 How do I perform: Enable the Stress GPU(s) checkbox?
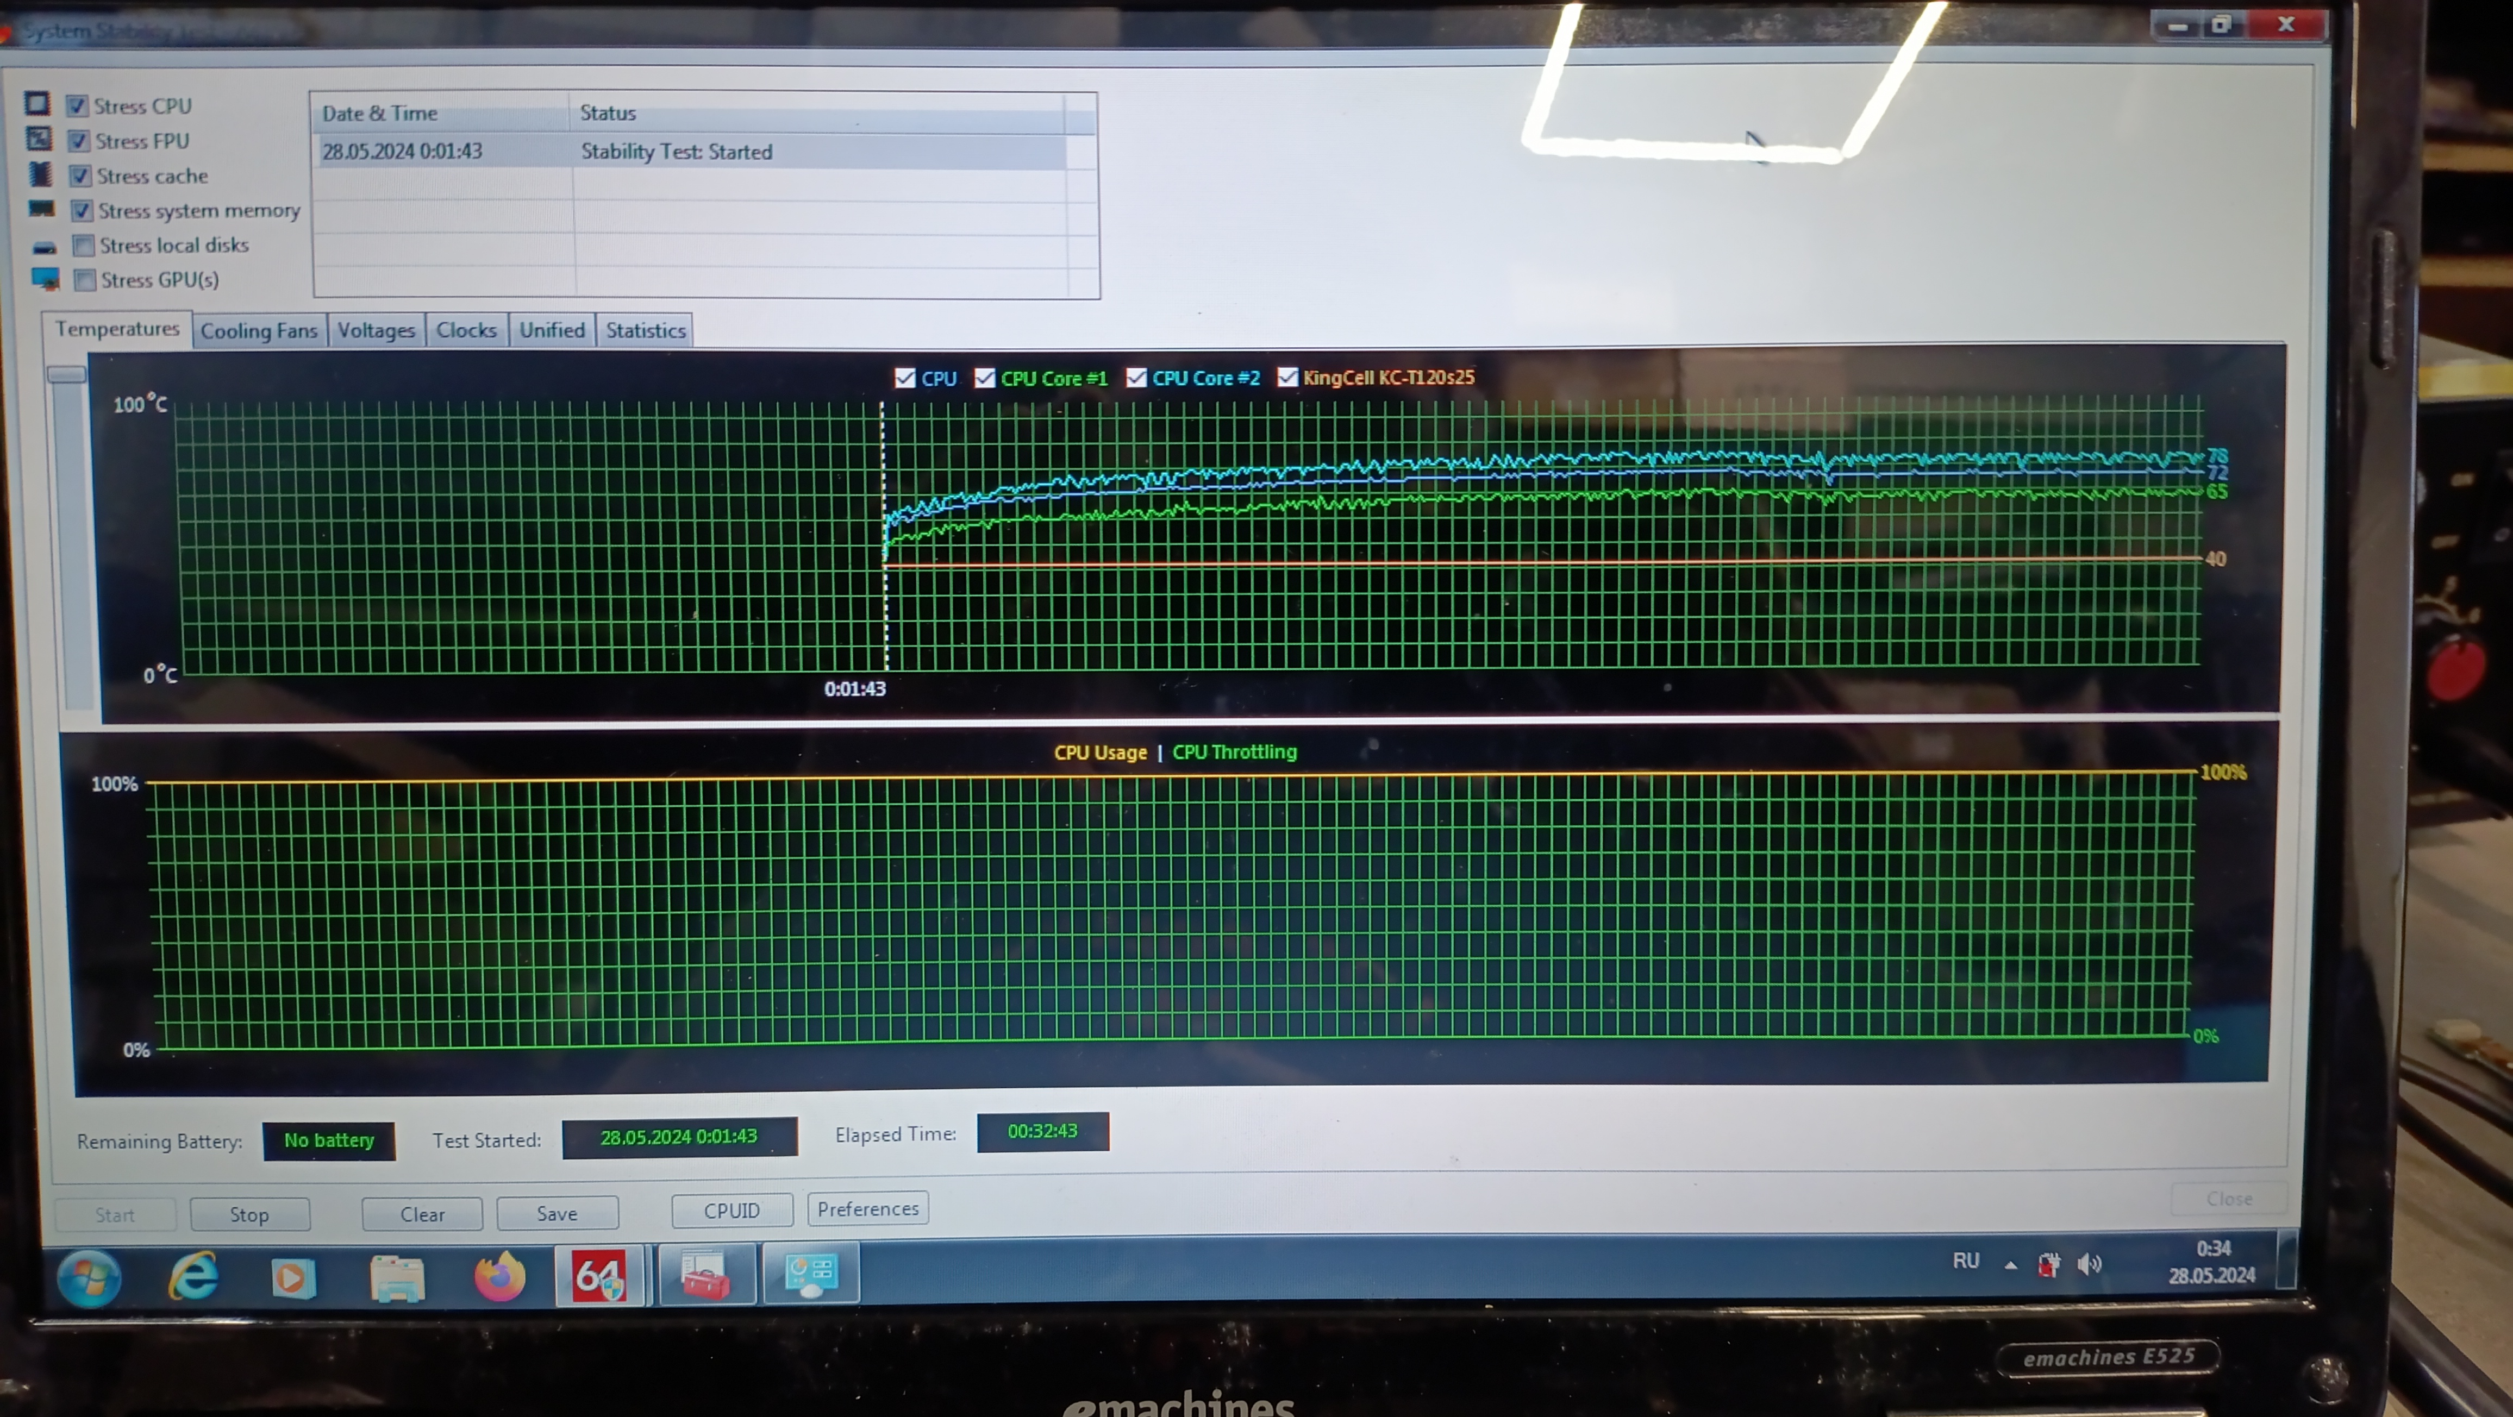[85, 280]
